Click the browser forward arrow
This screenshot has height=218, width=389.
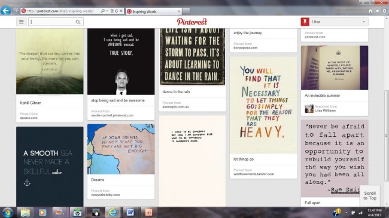(x=16, y=11)
